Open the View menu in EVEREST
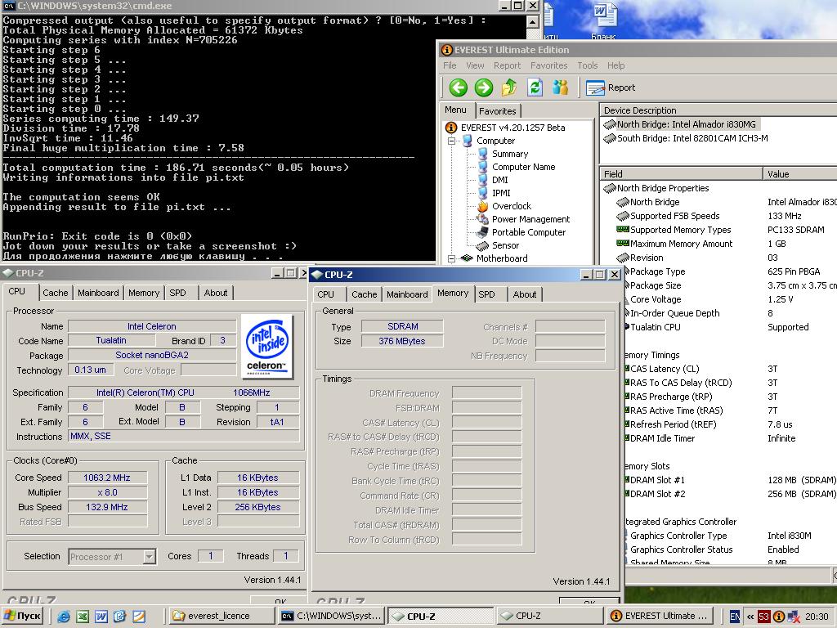This screenshot has height=628, width=837. (475, 65)
